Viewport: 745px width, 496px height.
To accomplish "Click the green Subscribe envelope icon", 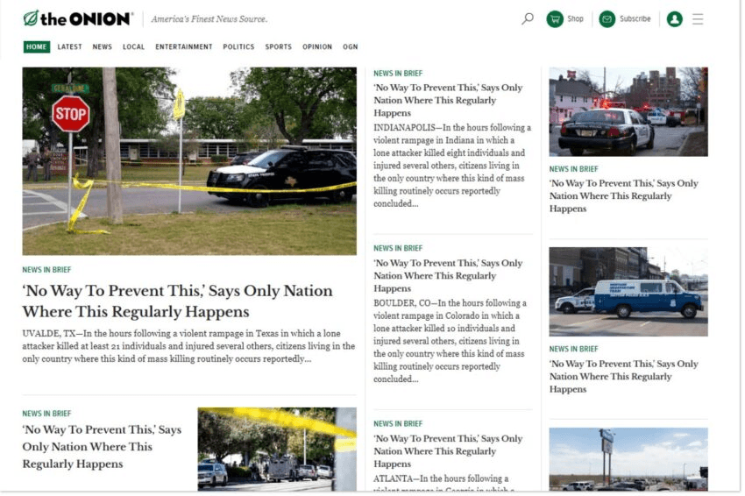I will point(607,19).
